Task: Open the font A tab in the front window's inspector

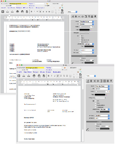Action: (88, 81)
